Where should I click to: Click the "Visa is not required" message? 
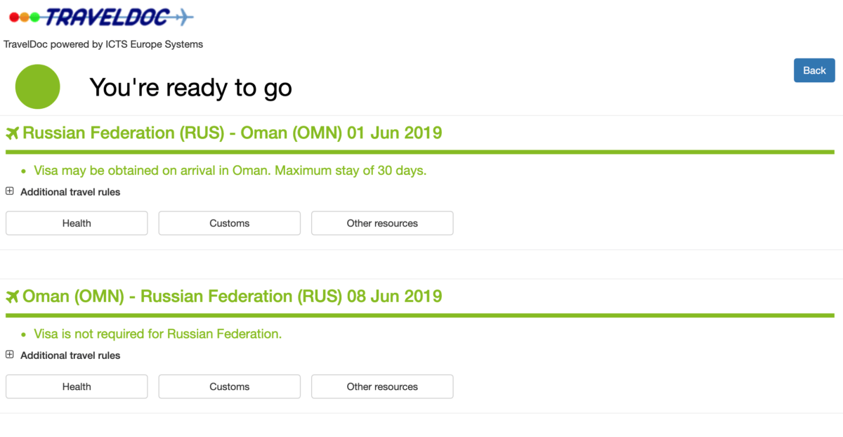(x=157, y=334)
